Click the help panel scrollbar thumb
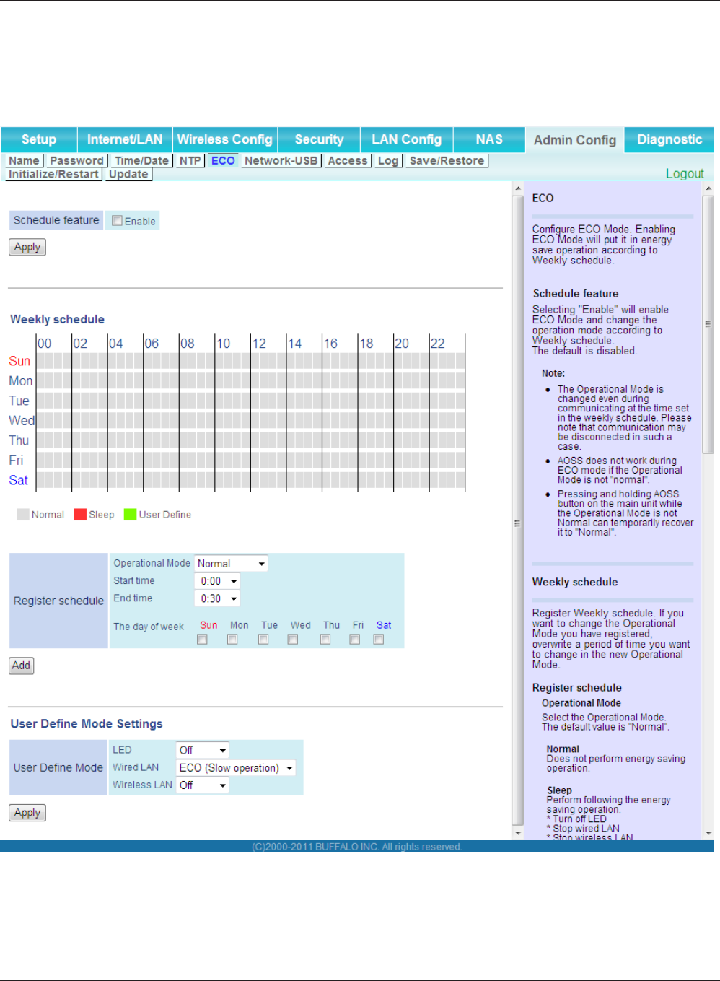The height and width of the screenshot is (981, 720). [708, 324]
